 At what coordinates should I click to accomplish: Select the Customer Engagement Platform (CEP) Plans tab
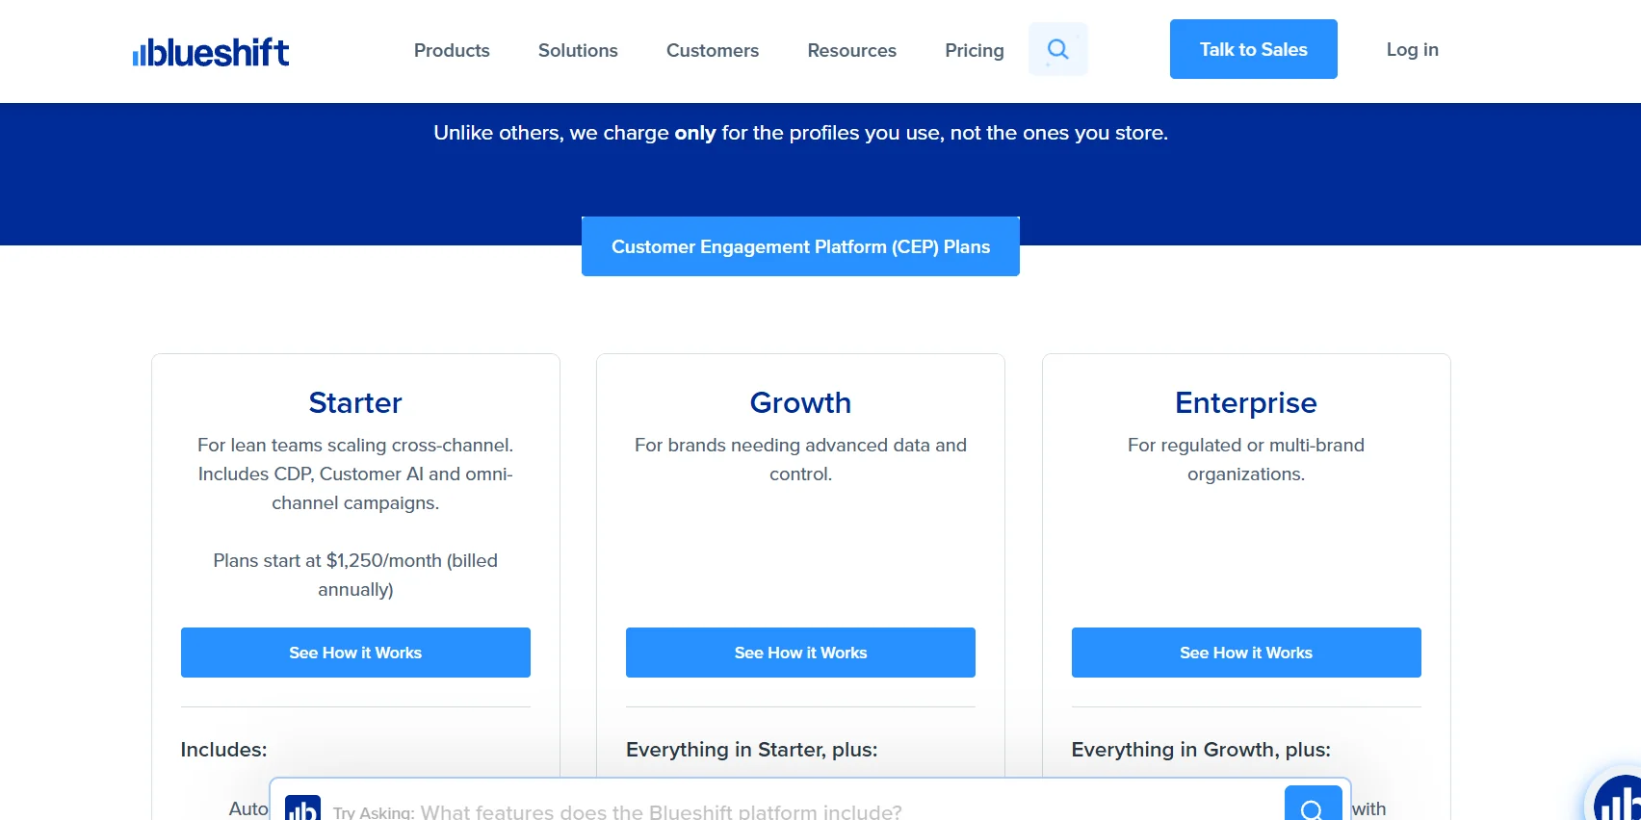point(800,246)
